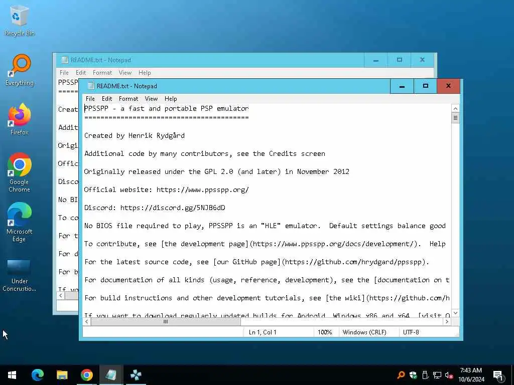Click 'PPSSPP - a fast and portable' heading line
Viewport: 514px width, 385px height.
click(167, 108)
